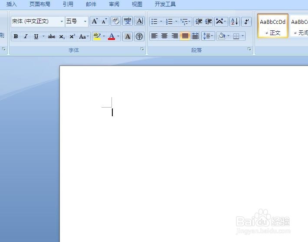Select the 正文 style thumbnail
This screenshot has height=242, width=308.
coord(273,26)
